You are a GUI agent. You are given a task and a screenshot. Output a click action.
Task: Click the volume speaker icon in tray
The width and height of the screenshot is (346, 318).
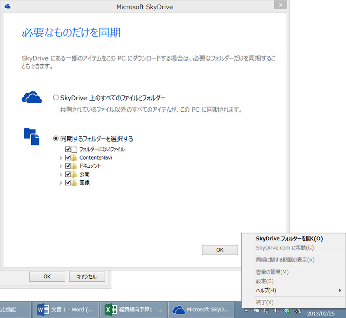(276, 310)
